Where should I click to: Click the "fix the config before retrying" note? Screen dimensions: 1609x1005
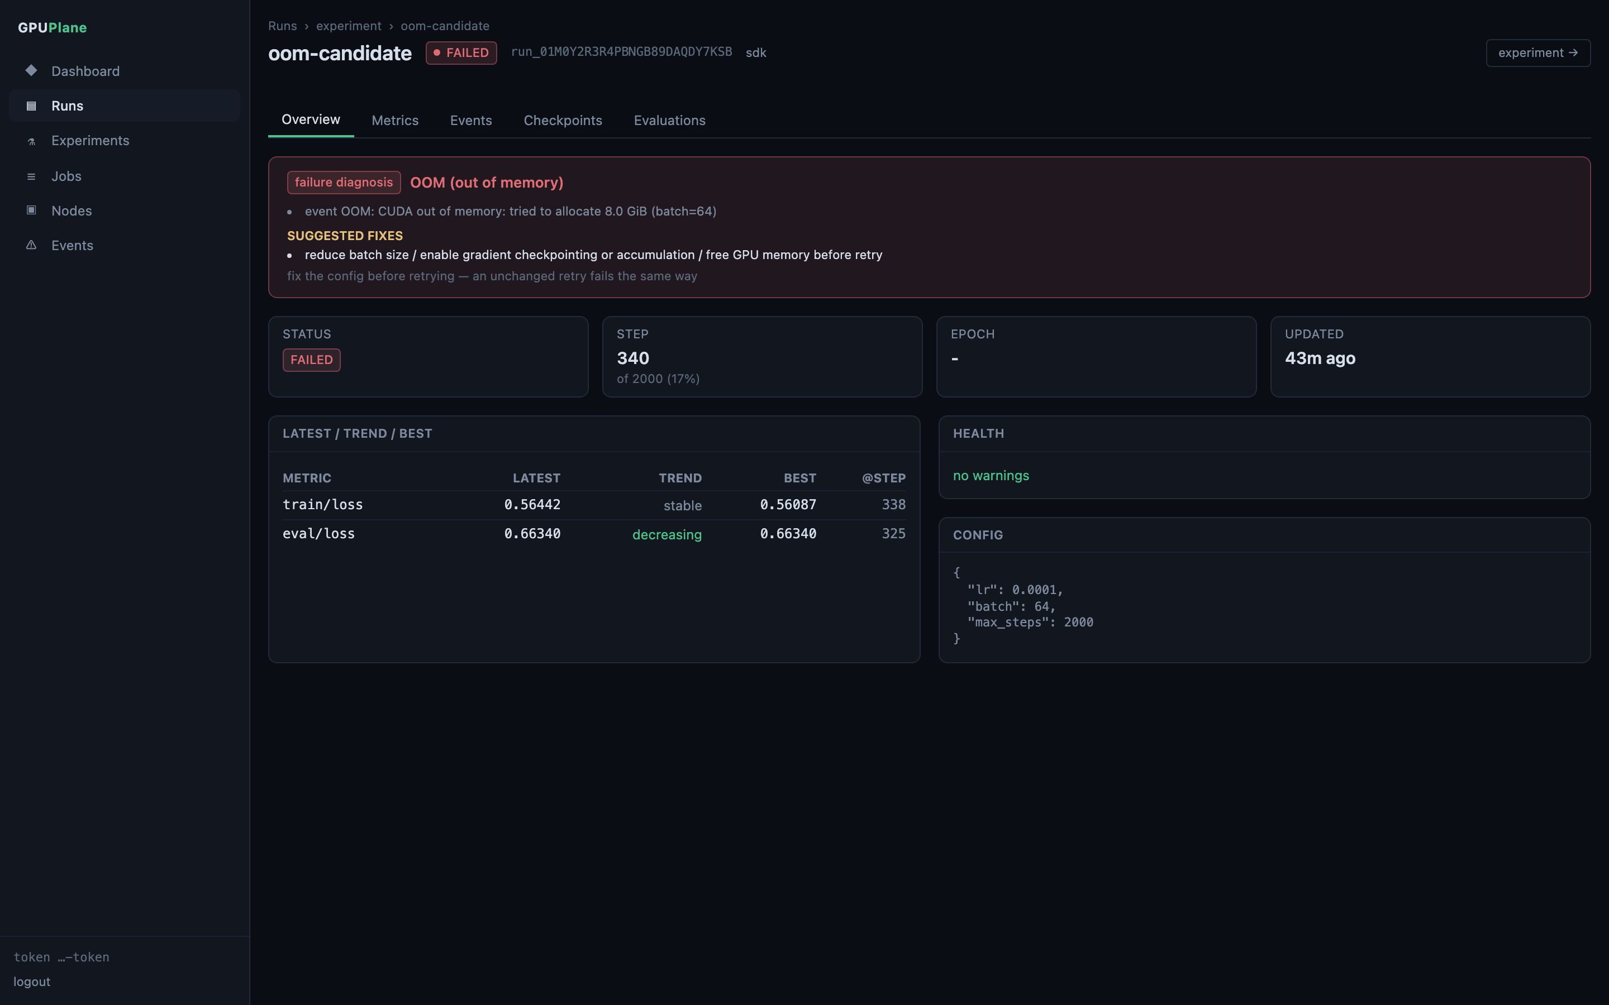492,276
